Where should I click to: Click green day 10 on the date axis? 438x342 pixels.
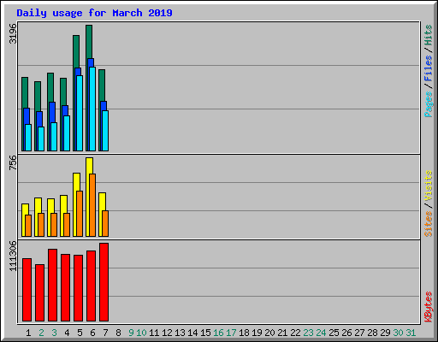[141, 333]
